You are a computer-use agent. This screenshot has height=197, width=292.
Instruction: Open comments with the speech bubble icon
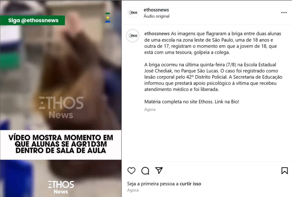[145, 171]
